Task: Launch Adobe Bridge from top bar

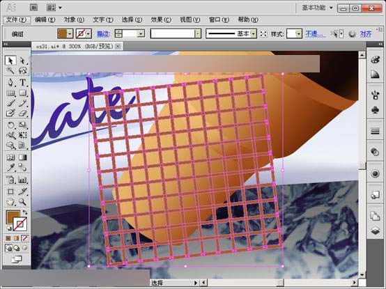Action: click(x=33, y=8)
